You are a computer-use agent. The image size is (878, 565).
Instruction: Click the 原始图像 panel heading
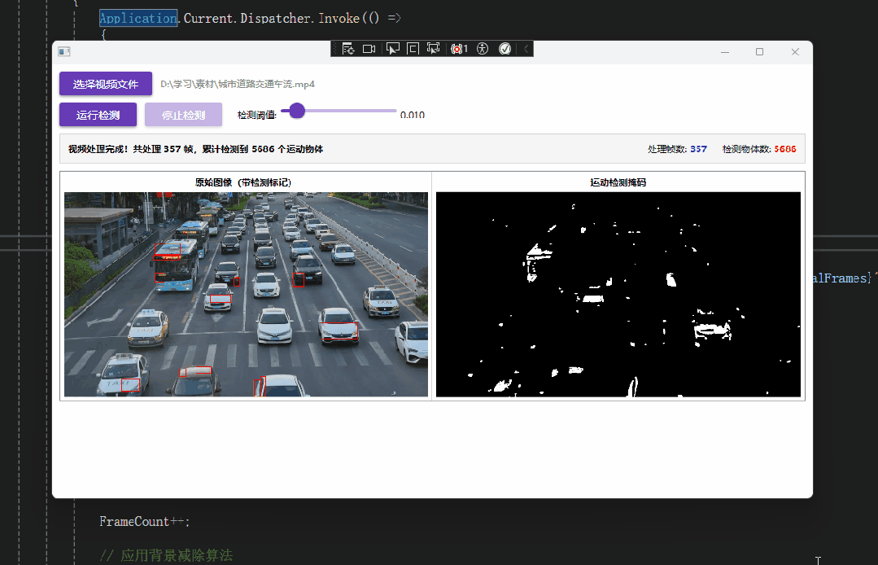(x=243, y=182)
